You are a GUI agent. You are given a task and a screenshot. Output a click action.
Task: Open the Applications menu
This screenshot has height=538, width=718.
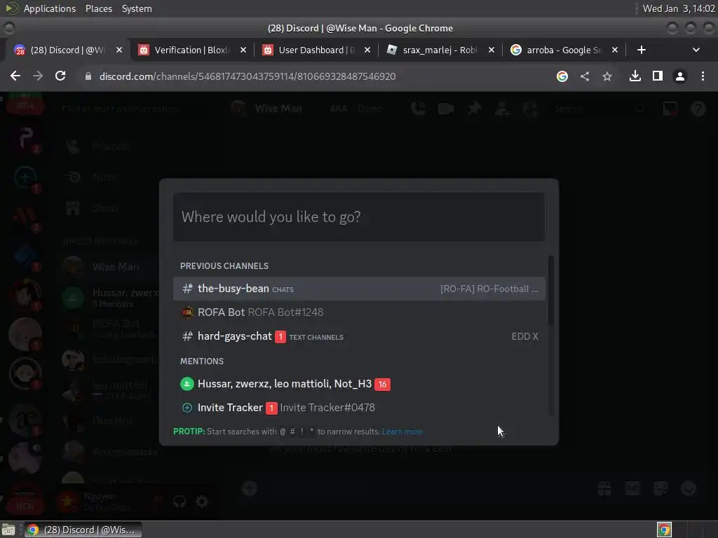(50, 8)
